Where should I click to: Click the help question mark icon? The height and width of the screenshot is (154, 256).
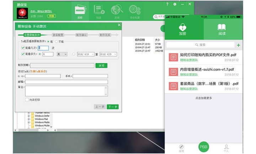167,4
